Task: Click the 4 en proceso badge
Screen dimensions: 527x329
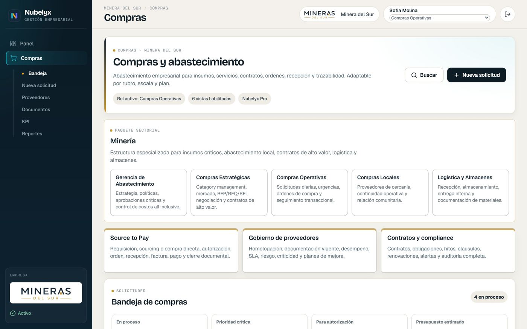Action: pyautogui.click(x=489, y=297)
